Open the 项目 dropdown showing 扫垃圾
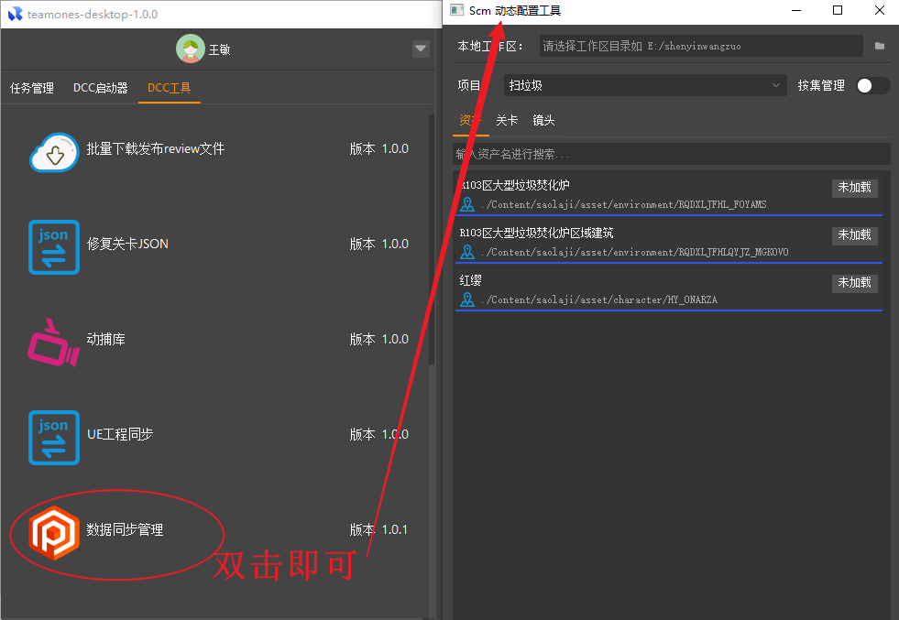 [645, 85]
